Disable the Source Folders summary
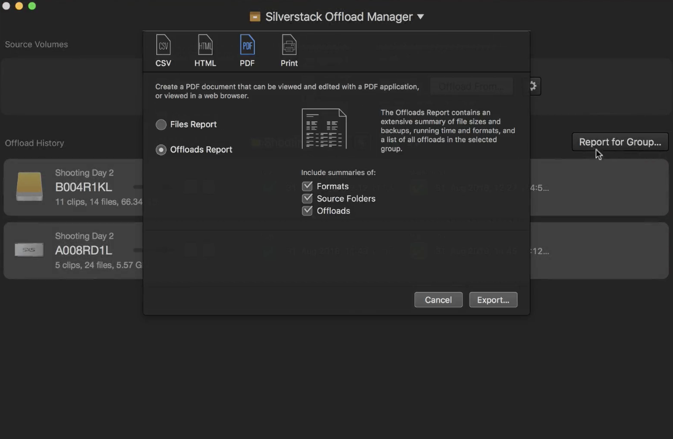This screenshot has width=673, height=439. click(307, 198)
